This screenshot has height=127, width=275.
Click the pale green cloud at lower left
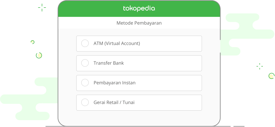point(29,99)
